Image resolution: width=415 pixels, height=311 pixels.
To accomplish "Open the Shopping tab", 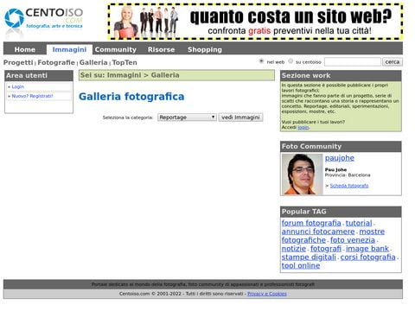I will [x=205, y=49].
